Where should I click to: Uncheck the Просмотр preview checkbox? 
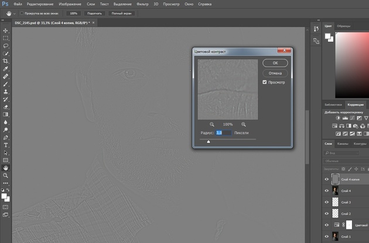pyautogui.click(x=265, y=82)
